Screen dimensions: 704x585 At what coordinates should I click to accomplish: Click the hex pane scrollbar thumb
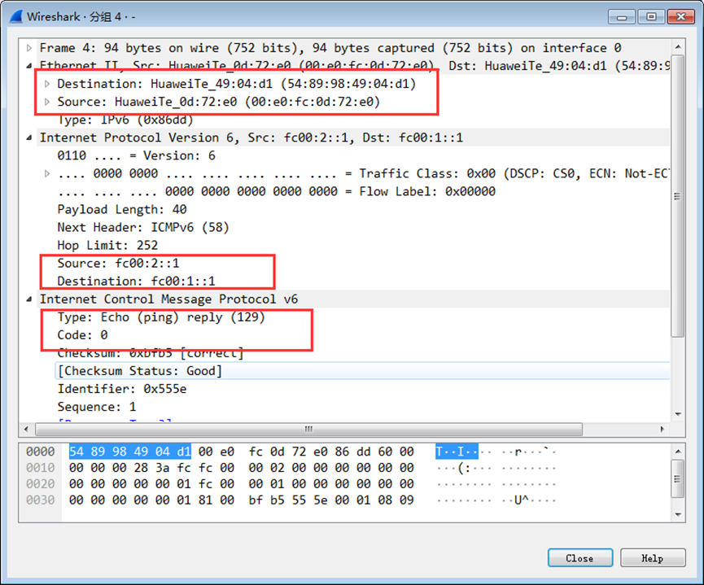(x=678, y=478)
